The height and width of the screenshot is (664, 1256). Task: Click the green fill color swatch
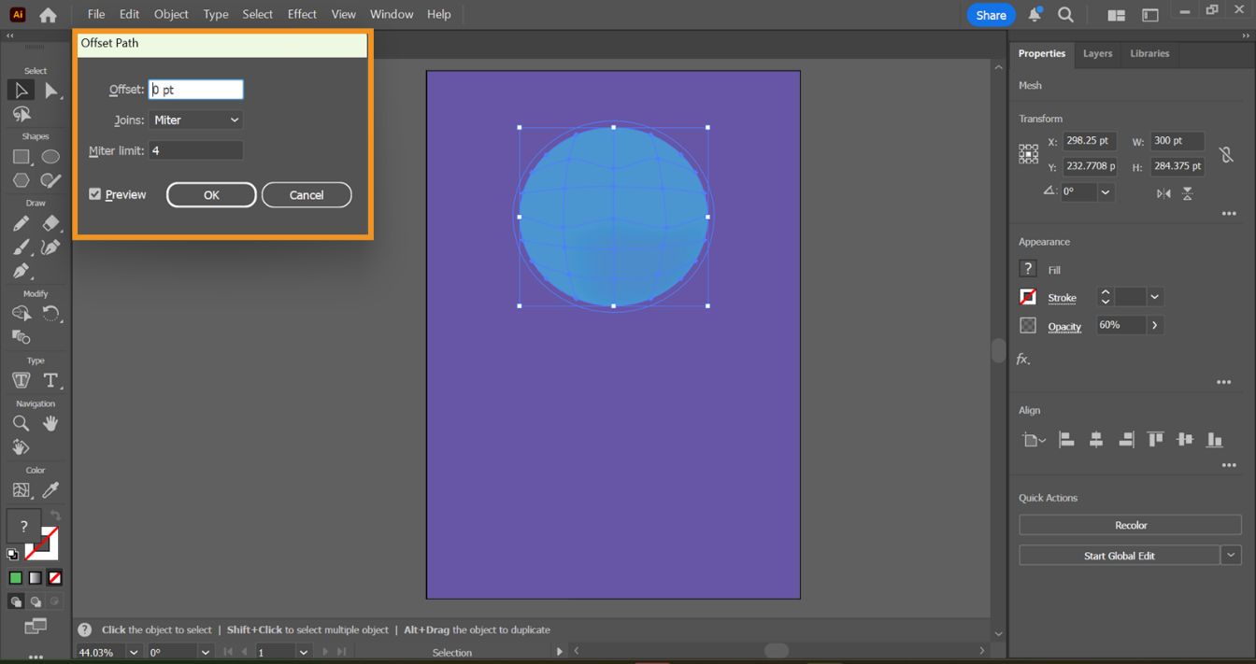(x=15, y=577)
